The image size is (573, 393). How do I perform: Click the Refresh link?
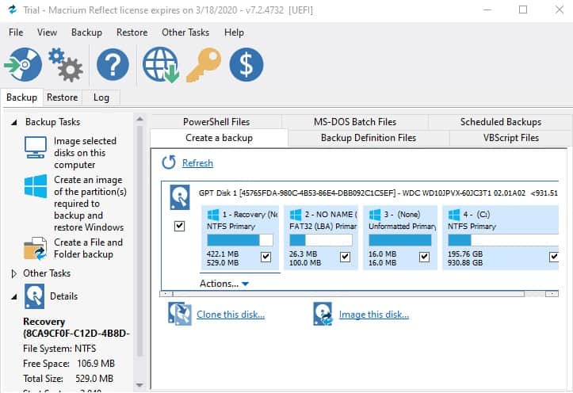coord(197,163)
